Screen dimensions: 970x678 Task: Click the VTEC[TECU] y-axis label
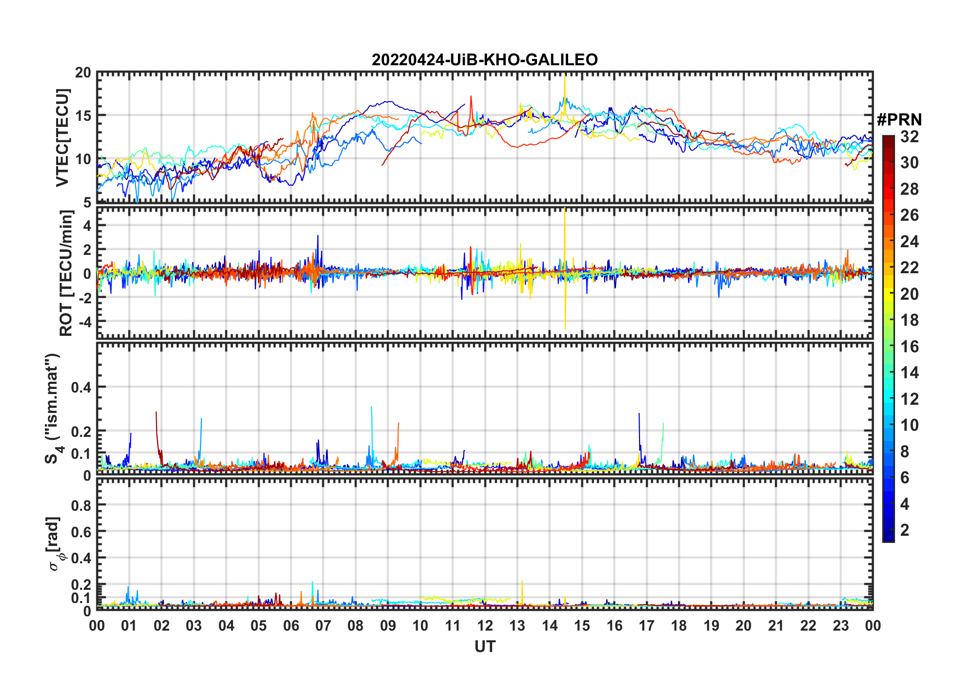point(62,138)
